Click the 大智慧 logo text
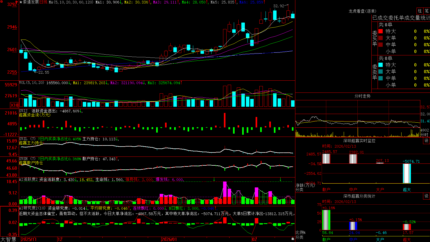Viewport: 430px width, 242px height. pyautogui.click(x=8, y=239)
